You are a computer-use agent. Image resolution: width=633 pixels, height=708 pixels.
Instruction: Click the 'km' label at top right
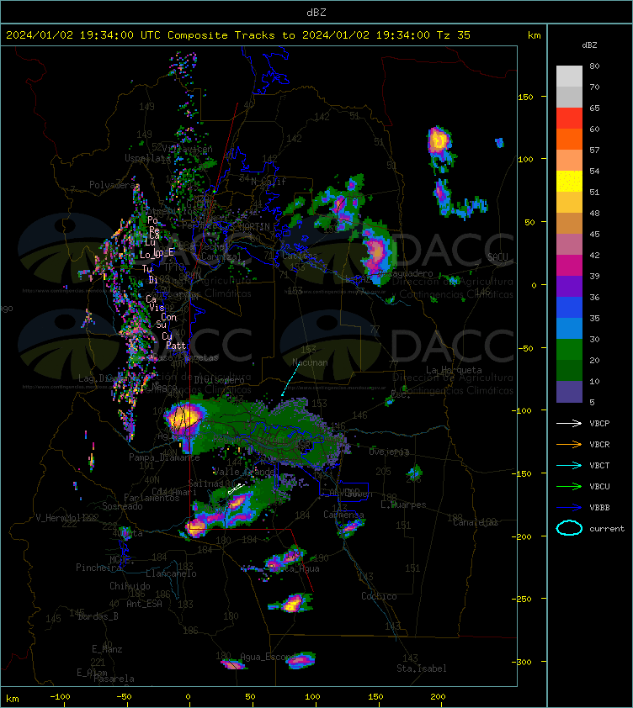(x=534, y=34)
